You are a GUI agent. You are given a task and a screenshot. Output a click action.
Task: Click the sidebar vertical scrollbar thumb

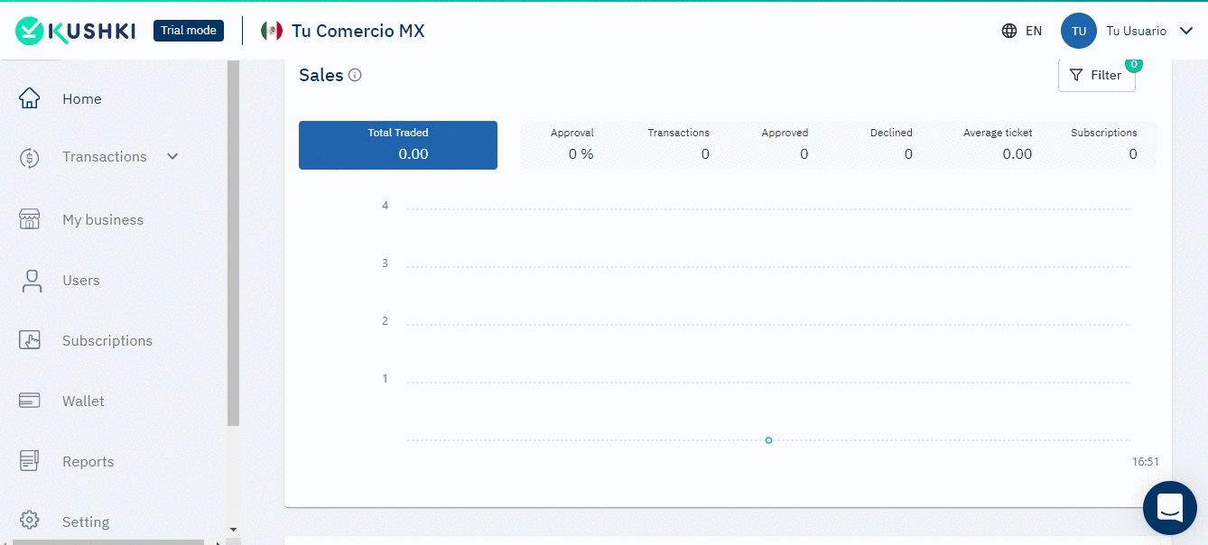pos(233,243)
